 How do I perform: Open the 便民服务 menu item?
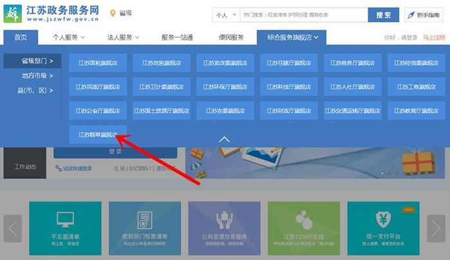tap(231, 37)
